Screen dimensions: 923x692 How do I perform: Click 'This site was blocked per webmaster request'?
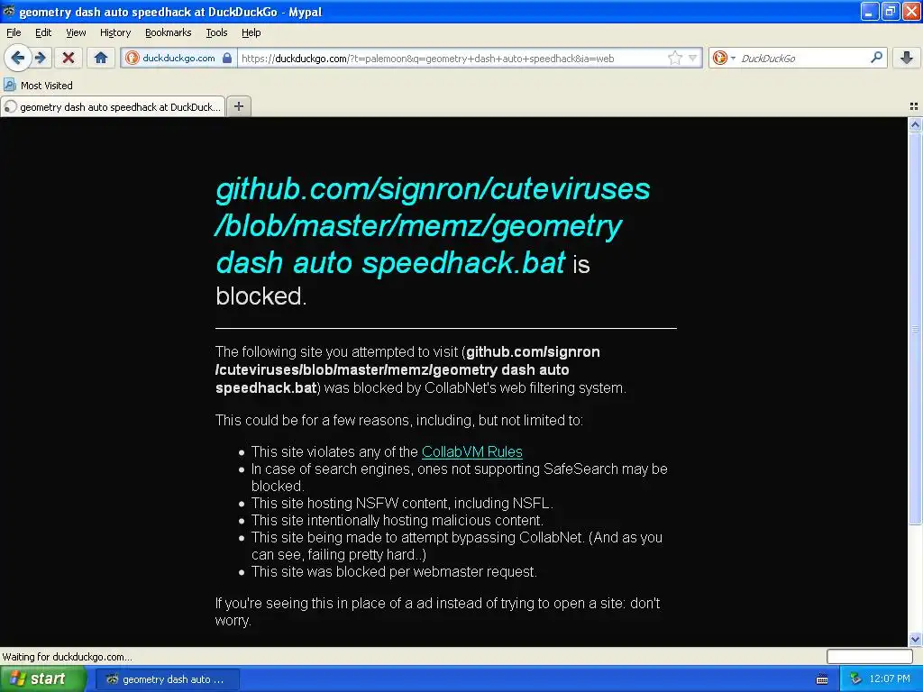pyautogui.click(x=394, y=571)
